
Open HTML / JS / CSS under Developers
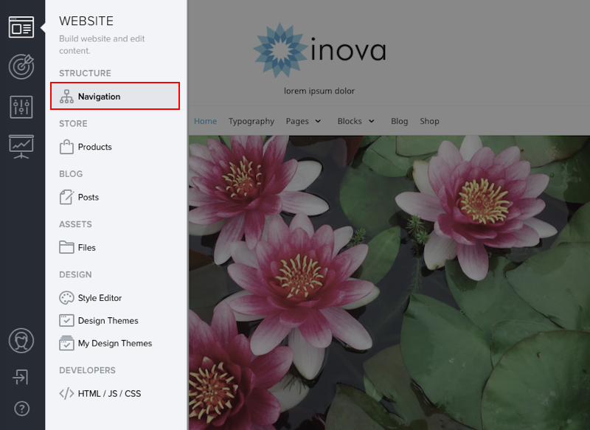(109, 394)
